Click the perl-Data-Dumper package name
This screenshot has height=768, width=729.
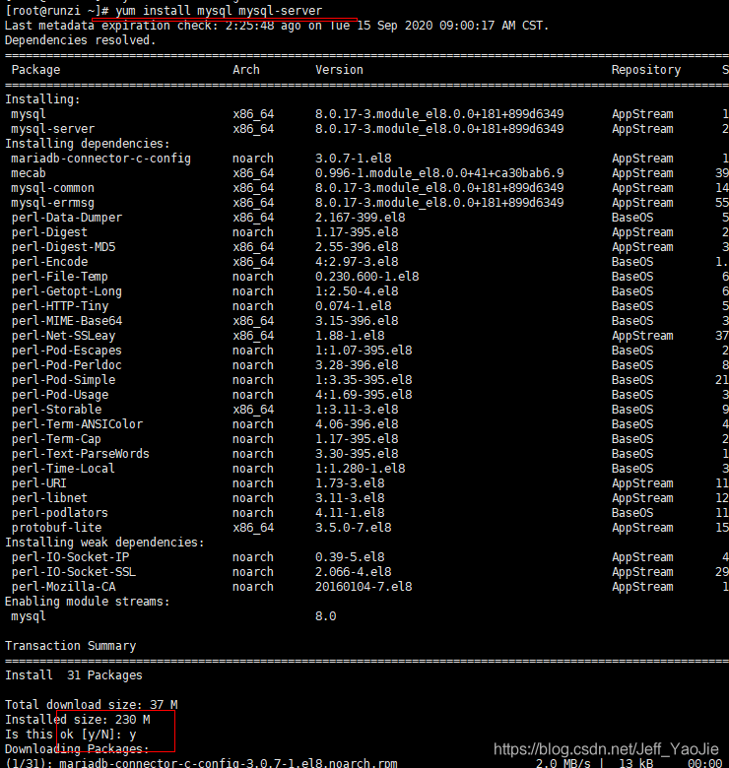(67, 218)
